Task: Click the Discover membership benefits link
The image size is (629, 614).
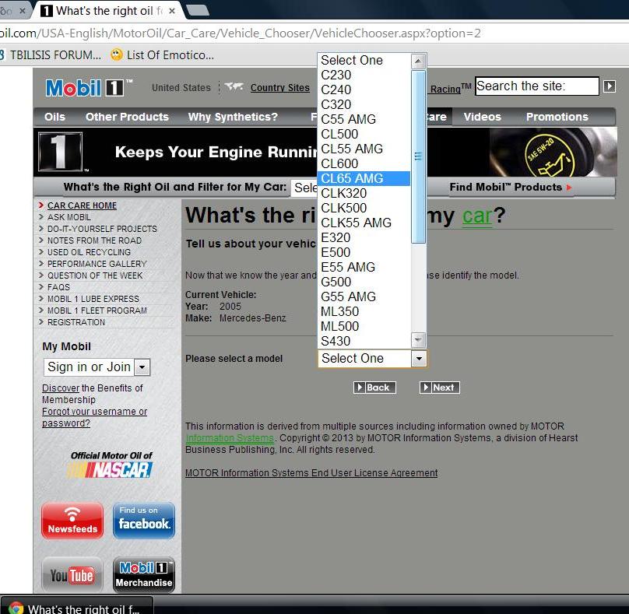Action: (61, 388)
